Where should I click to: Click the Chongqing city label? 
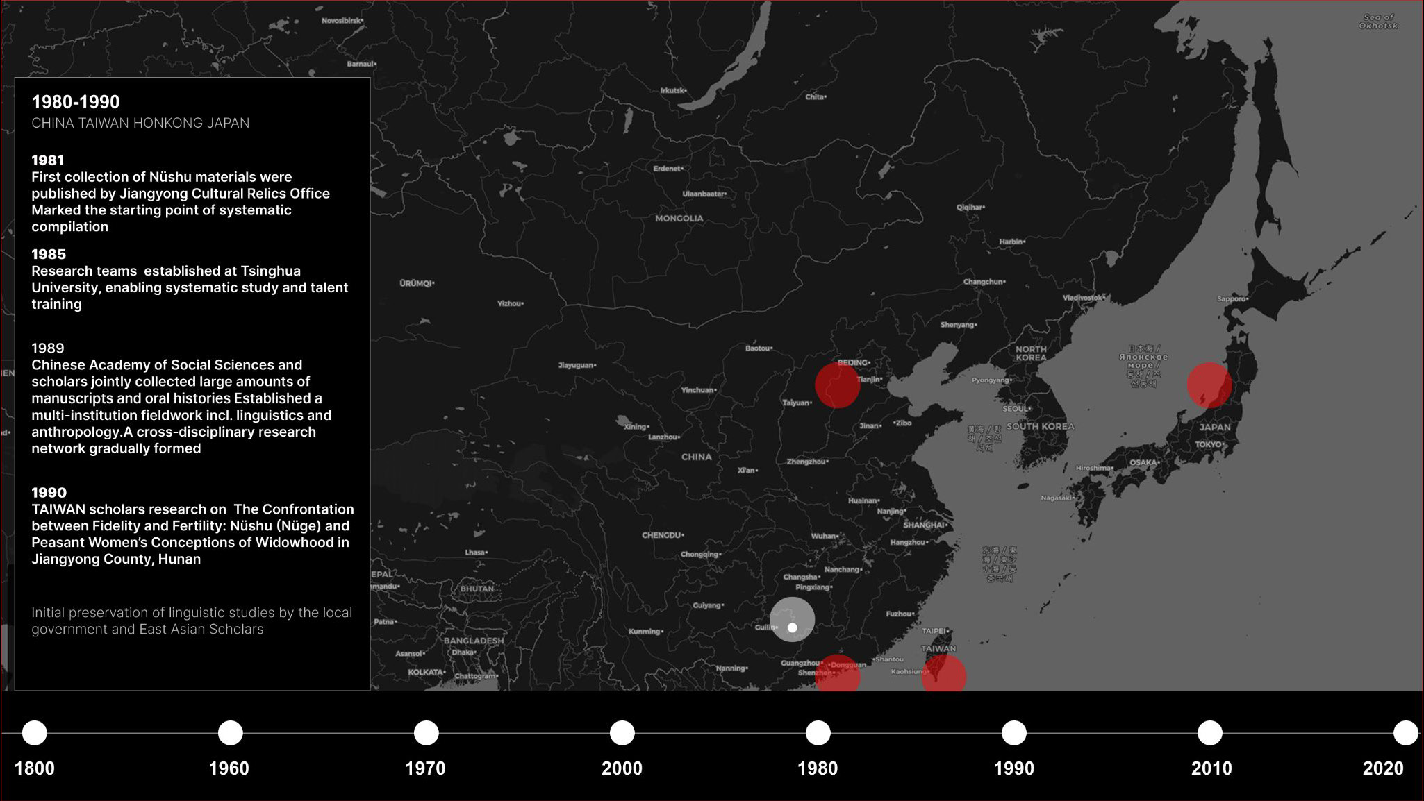click(701, 555)
